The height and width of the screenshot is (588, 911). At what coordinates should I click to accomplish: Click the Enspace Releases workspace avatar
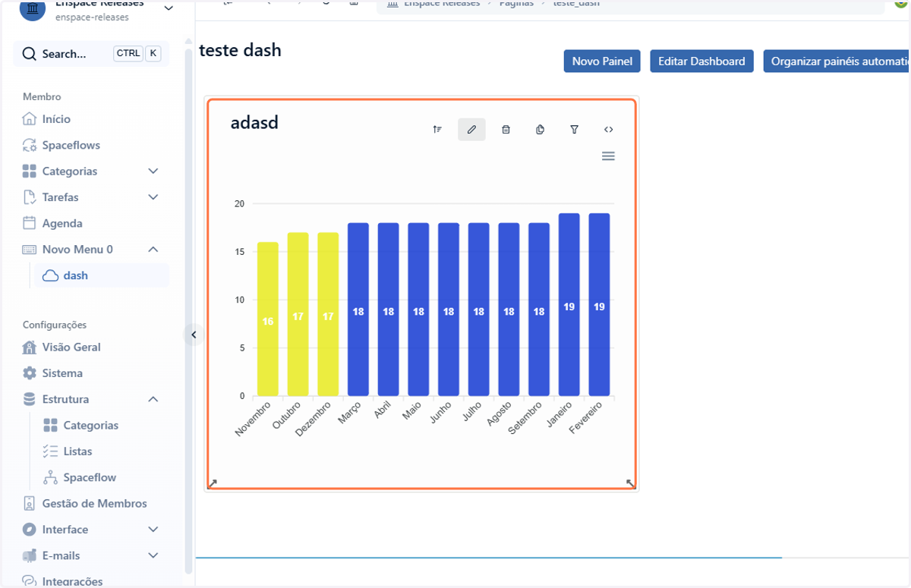tap(33, 10)
